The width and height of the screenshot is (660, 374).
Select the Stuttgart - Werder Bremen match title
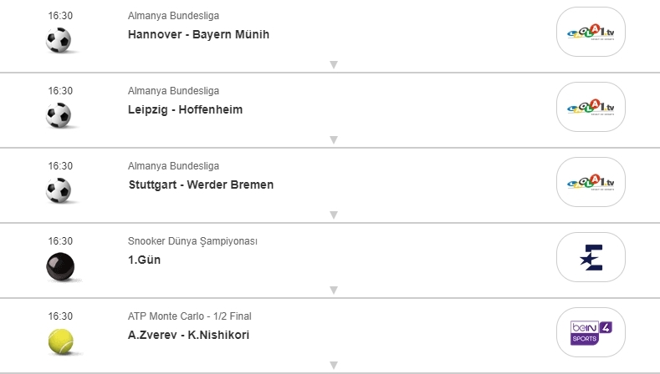point(201,184)
